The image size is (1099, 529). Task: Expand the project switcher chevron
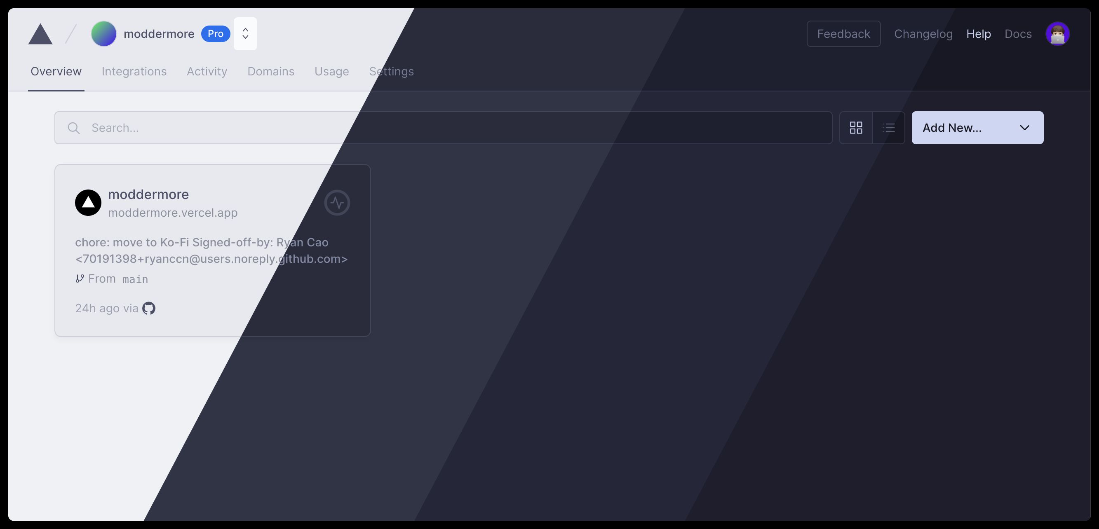point(246,33)
